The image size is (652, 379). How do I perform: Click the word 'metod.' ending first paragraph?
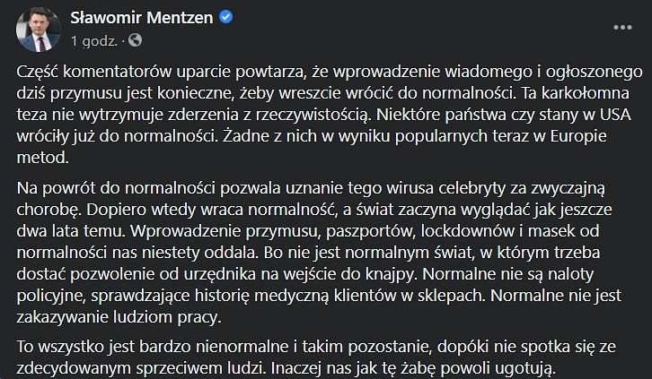42,158
